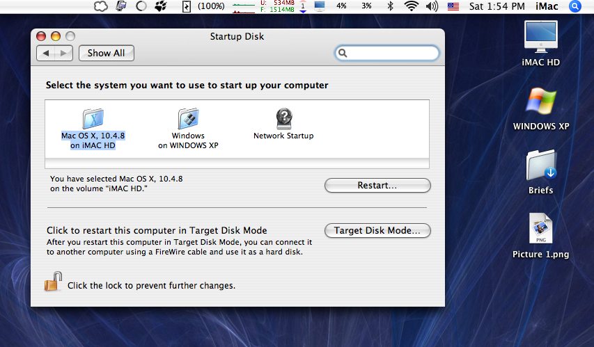
Task: Click the cloud-shaped menu bar icon
Action: (101, 6)
